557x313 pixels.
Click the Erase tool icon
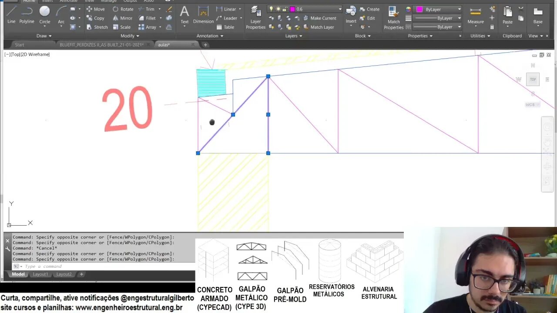click(x=169, y=9)
